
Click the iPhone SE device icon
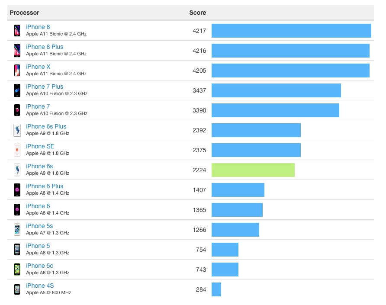pyautogui.click(x=17, y=150)
